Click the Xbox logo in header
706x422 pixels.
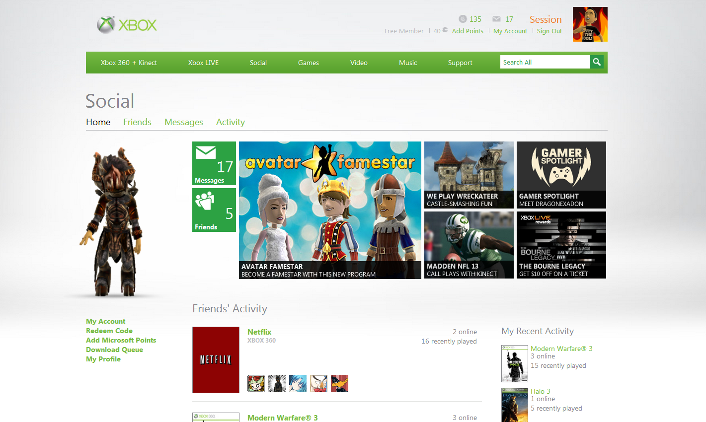pyautogui.click(x=127, y=25)
